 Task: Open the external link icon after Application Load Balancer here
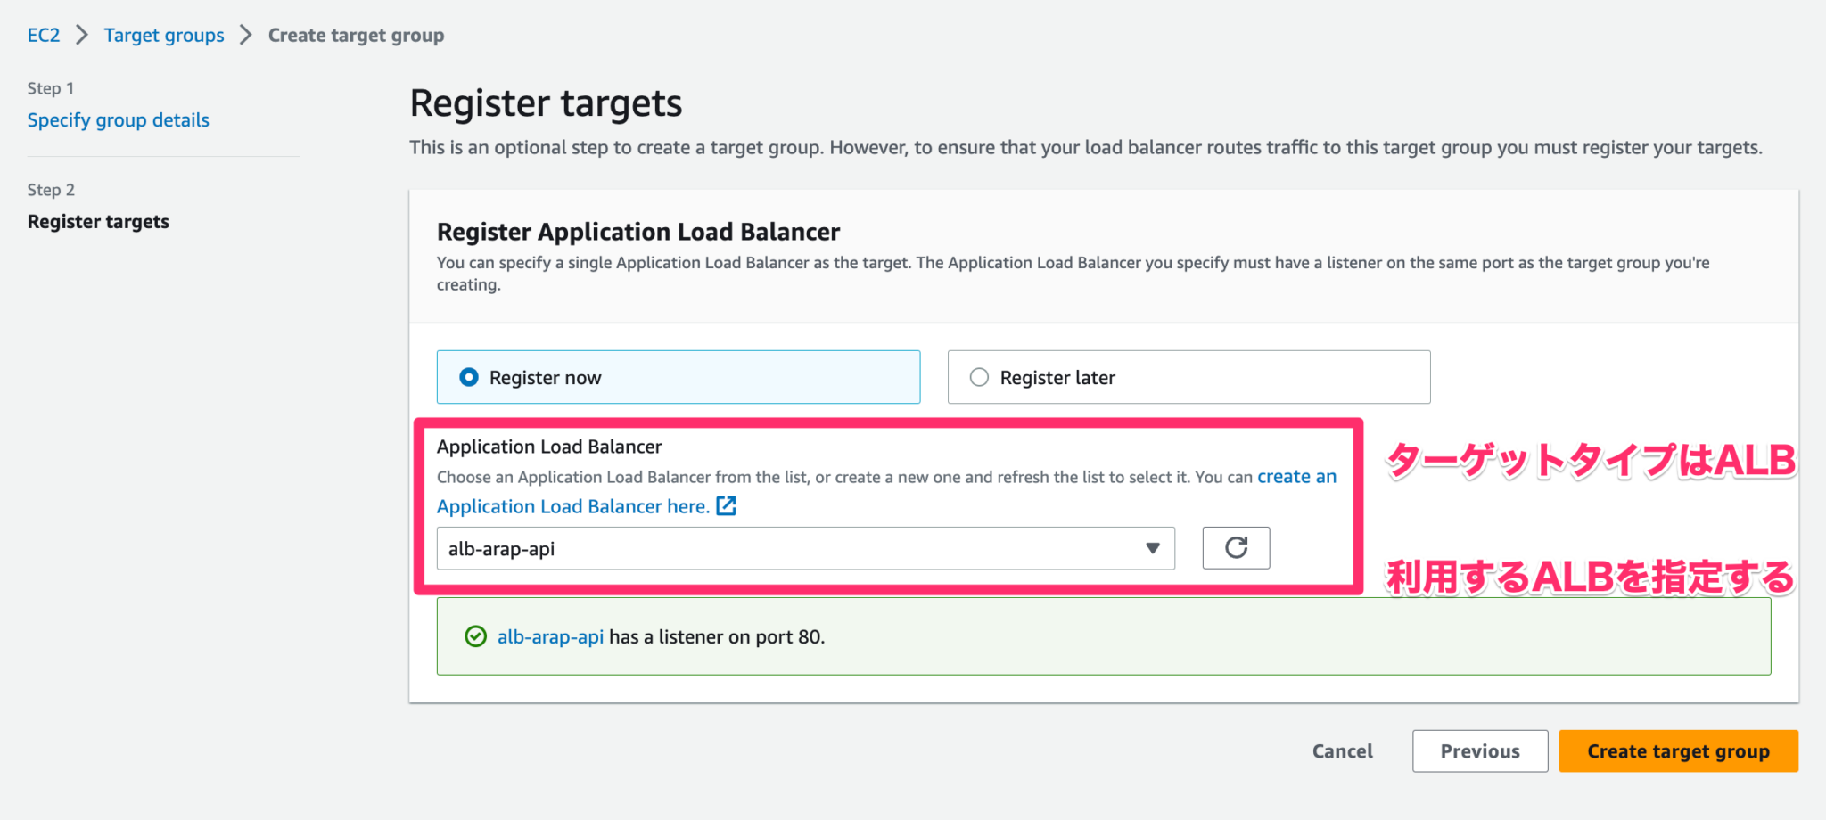pyautogui.click(x=727, y=506)
